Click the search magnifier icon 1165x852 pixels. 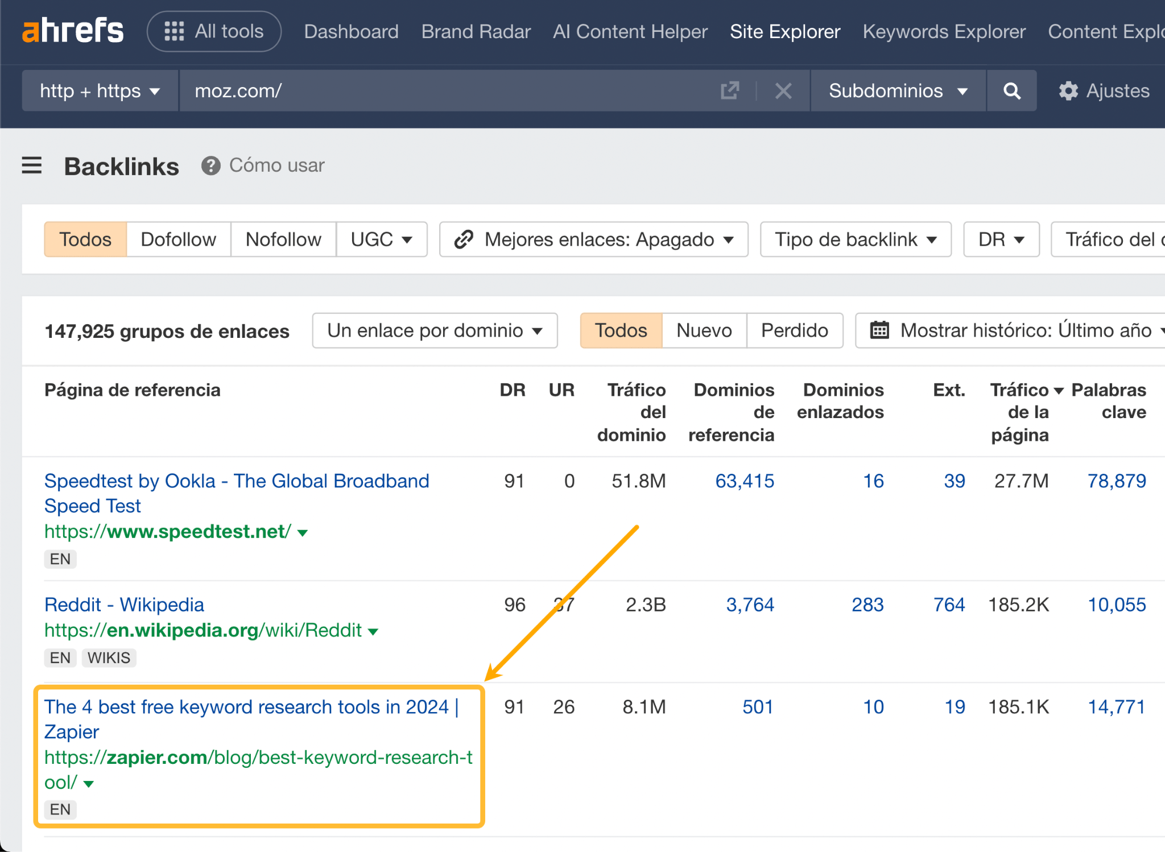1011,90
